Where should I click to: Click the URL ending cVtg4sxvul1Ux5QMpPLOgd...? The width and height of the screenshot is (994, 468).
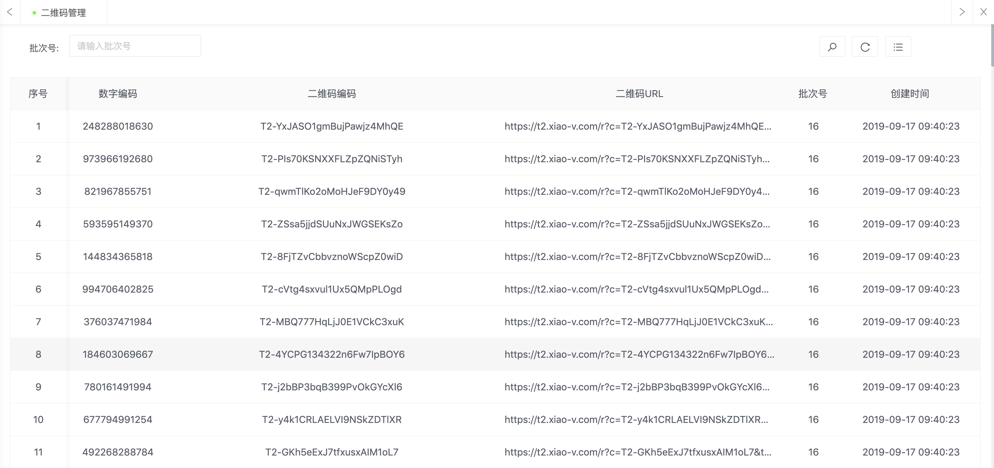click(637, 289)
